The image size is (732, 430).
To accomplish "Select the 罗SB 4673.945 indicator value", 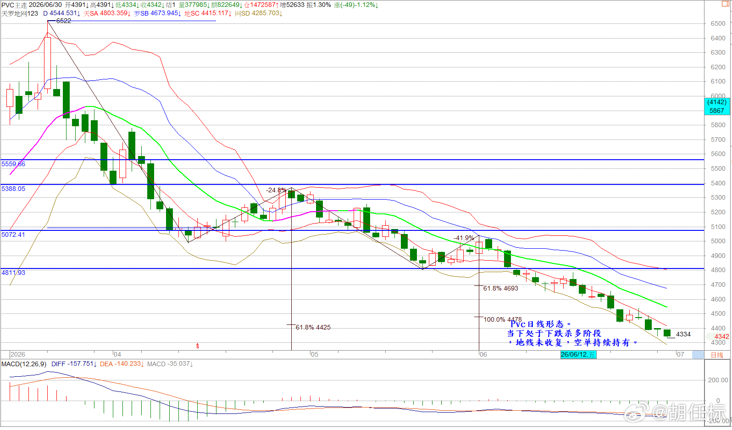I will pyautogui.click(x=158, y=13).
